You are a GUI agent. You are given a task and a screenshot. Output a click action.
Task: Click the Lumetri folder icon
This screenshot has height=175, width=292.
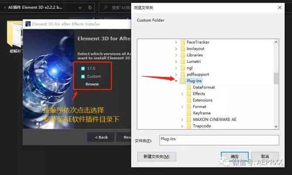[183, 62]
